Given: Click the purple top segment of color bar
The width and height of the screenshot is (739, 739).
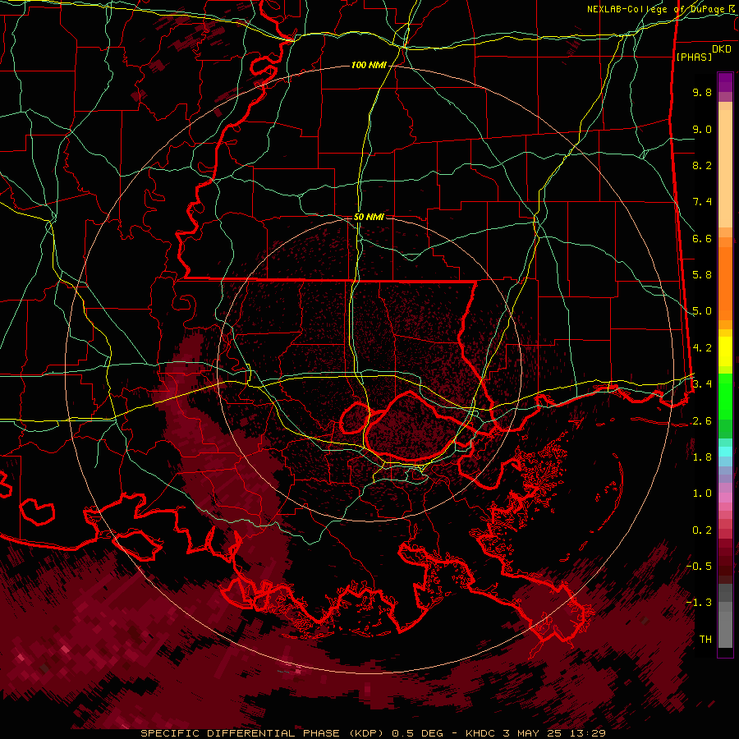Looking at the screenshot, I should 725,82.
